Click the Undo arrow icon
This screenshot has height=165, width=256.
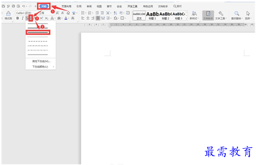24,6
